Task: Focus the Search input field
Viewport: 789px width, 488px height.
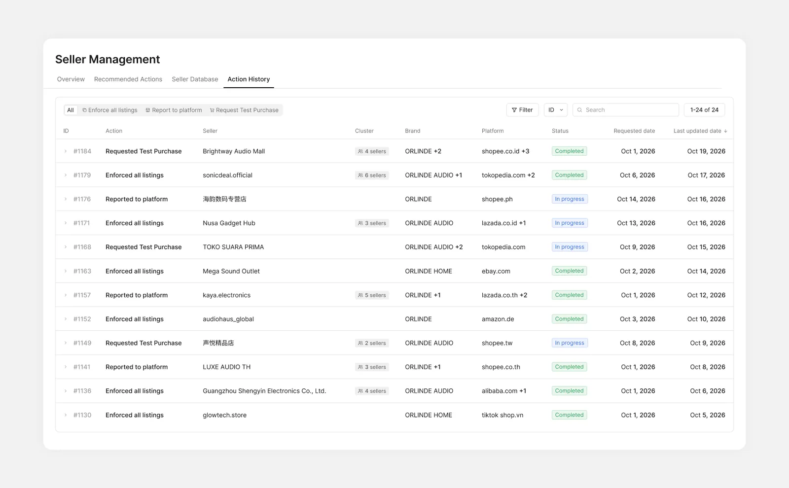Action: tap(626, 110)
